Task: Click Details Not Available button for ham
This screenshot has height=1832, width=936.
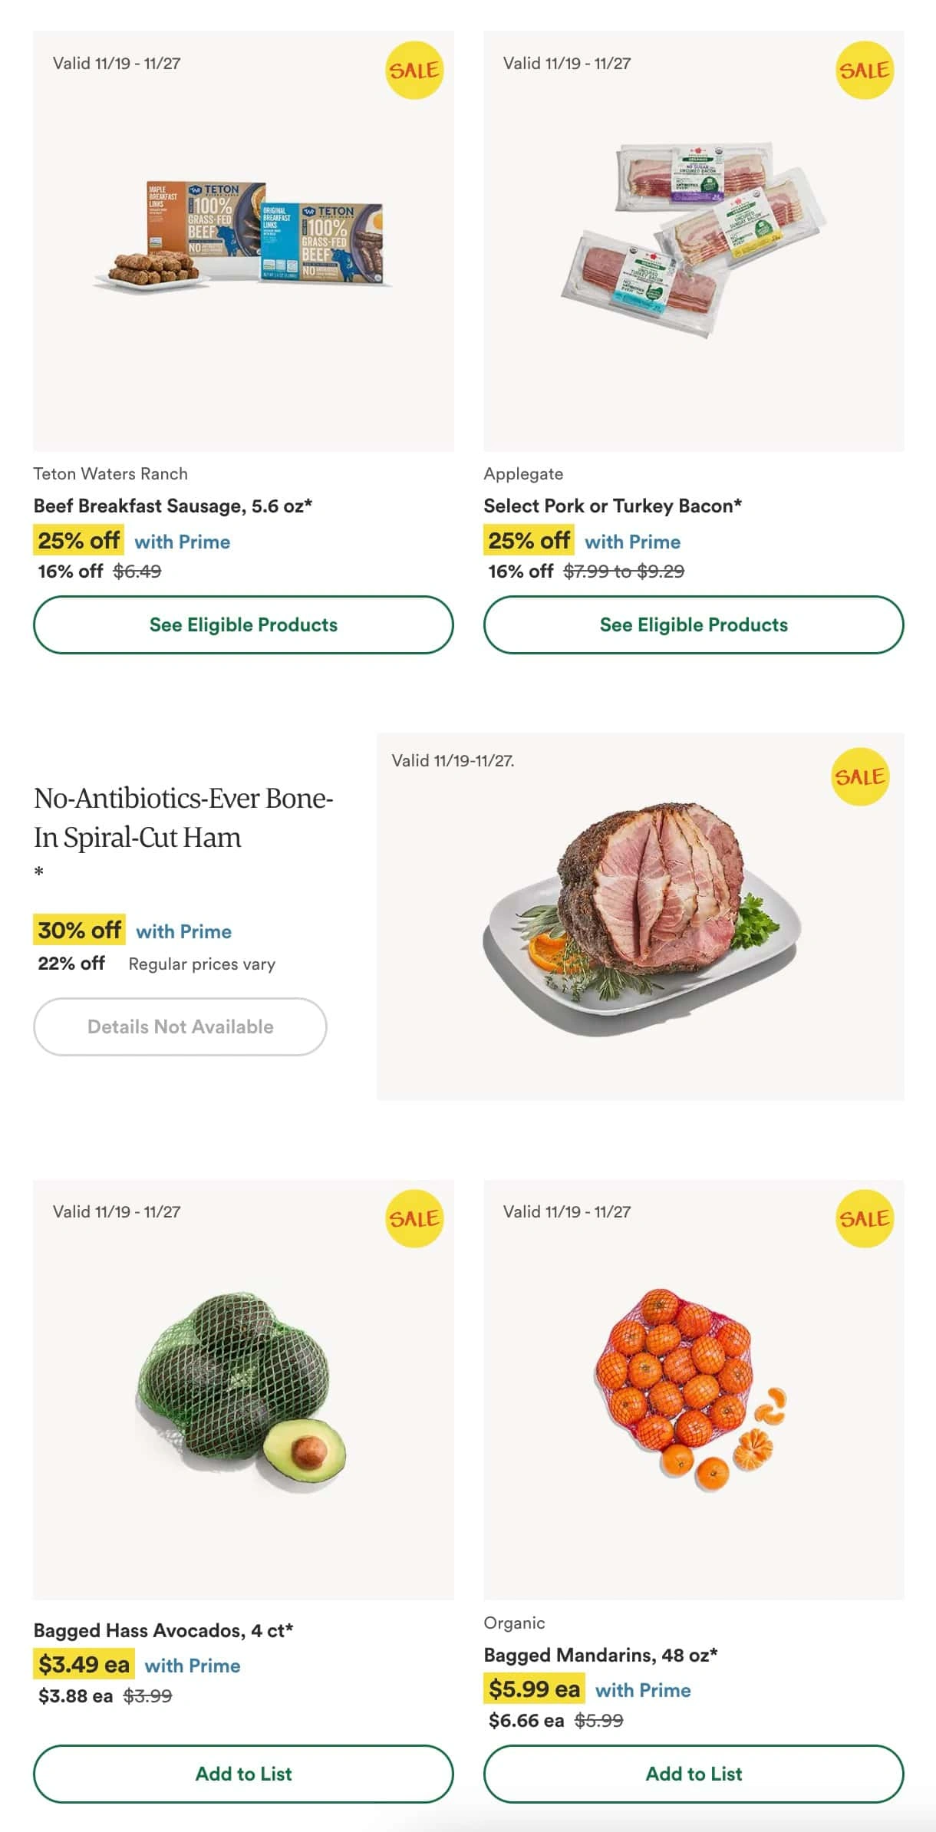Action: (180, 1026)
